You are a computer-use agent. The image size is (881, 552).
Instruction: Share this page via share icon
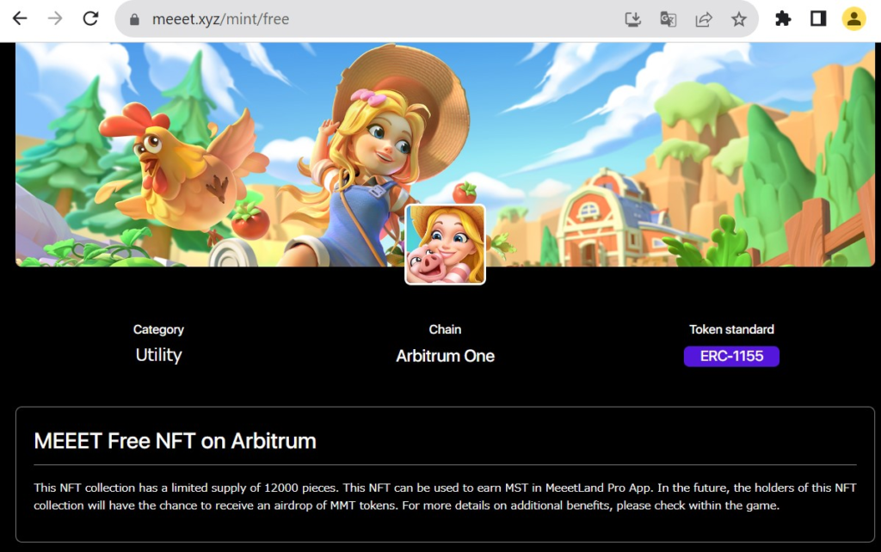[x=704, y=20]
